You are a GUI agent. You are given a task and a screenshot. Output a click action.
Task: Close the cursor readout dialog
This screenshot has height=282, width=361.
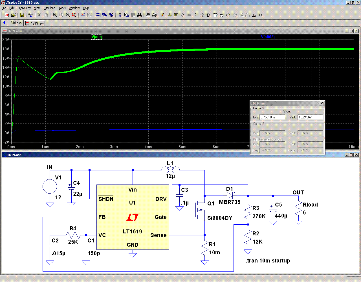[x=322, y=103]
